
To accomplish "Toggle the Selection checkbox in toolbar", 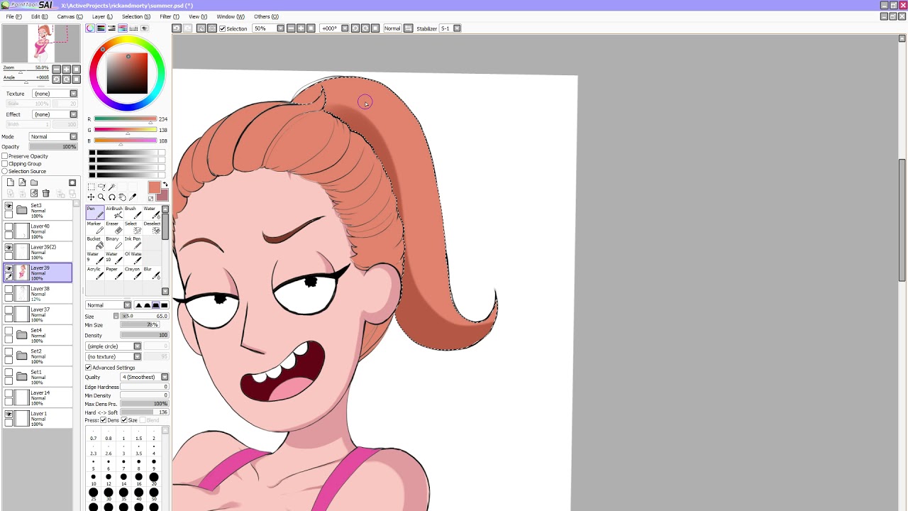I will (222, 28).
